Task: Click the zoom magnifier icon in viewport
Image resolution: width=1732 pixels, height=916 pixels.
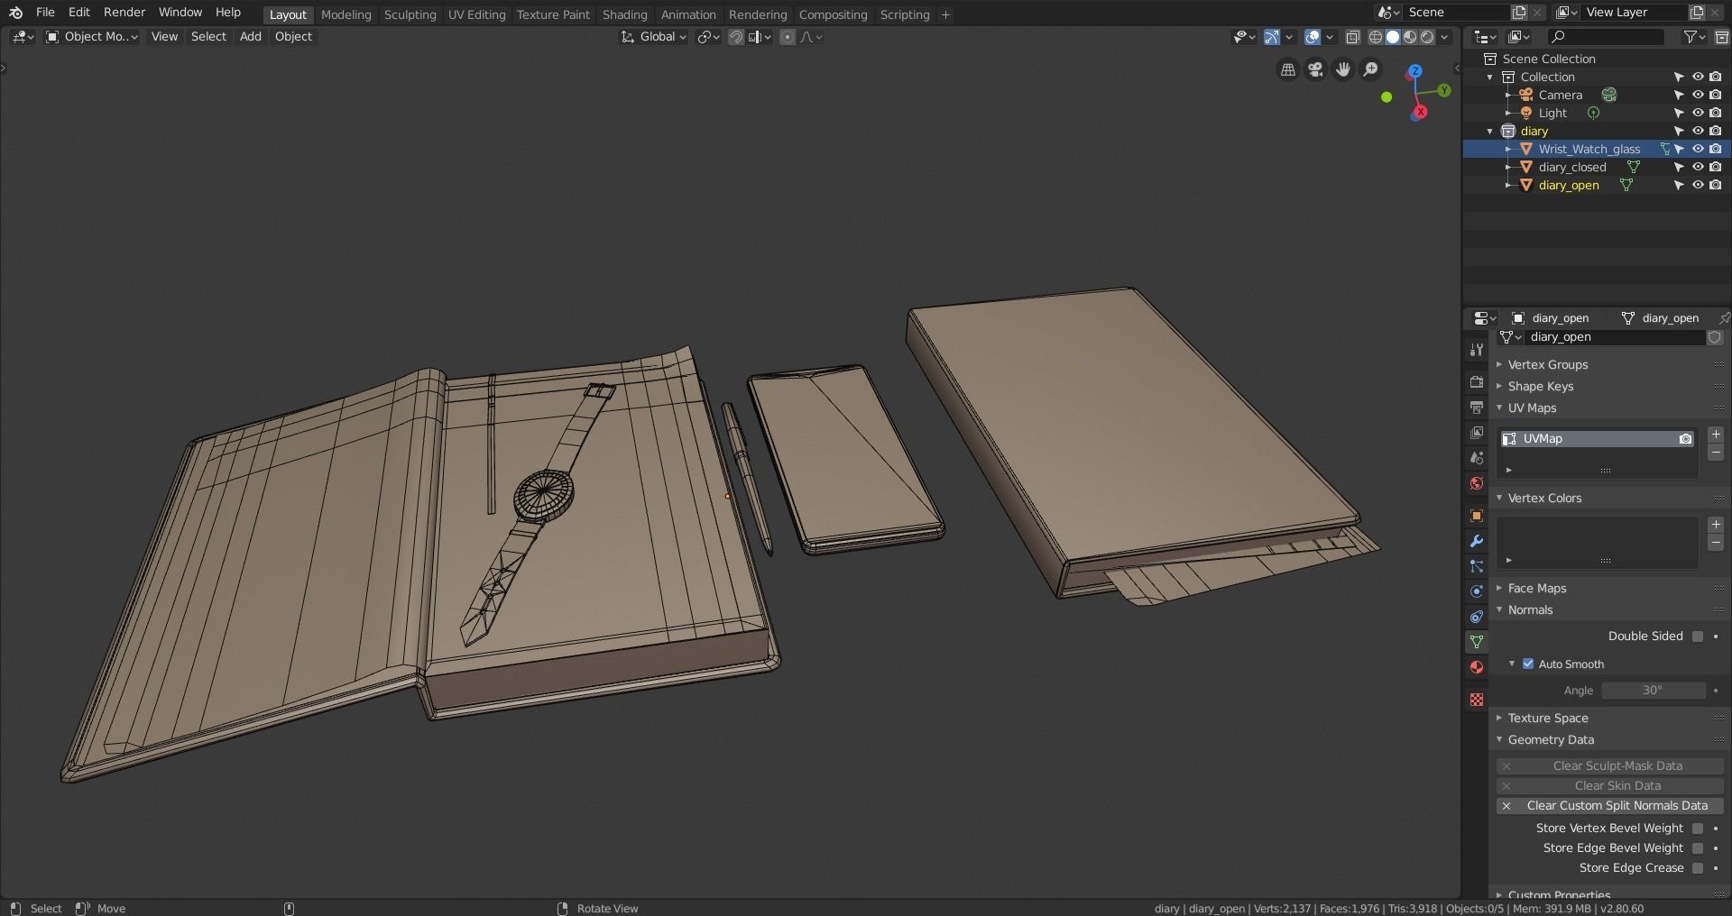Action: [x=1370, y=69]
